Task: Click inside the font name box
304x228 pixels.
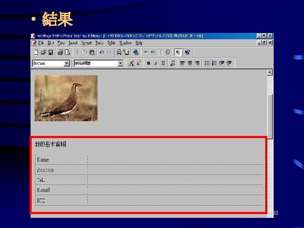Action: click(96, 63)
